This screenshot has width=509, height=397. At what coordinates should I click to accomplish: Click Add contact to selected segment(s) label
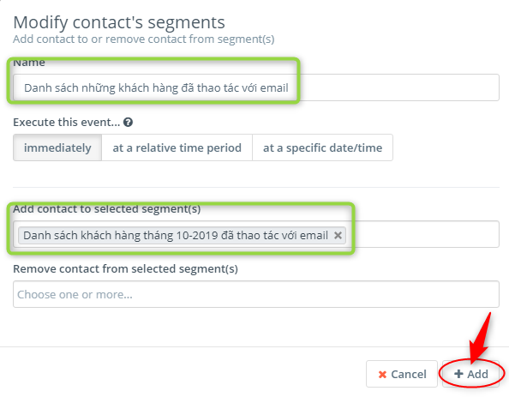coord(107,209)
